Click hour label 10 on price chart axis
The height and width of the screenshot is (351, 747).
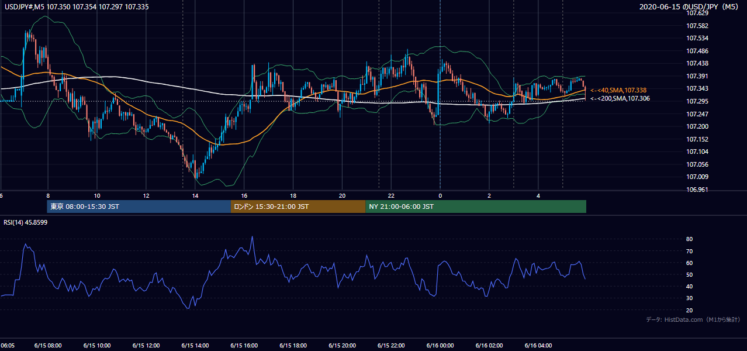(97, 196)
